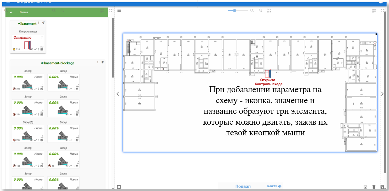Viewport: 389px width, 191px height.
Task: Add widget grid icon in left panel header
Action: (x=102, y=10)
